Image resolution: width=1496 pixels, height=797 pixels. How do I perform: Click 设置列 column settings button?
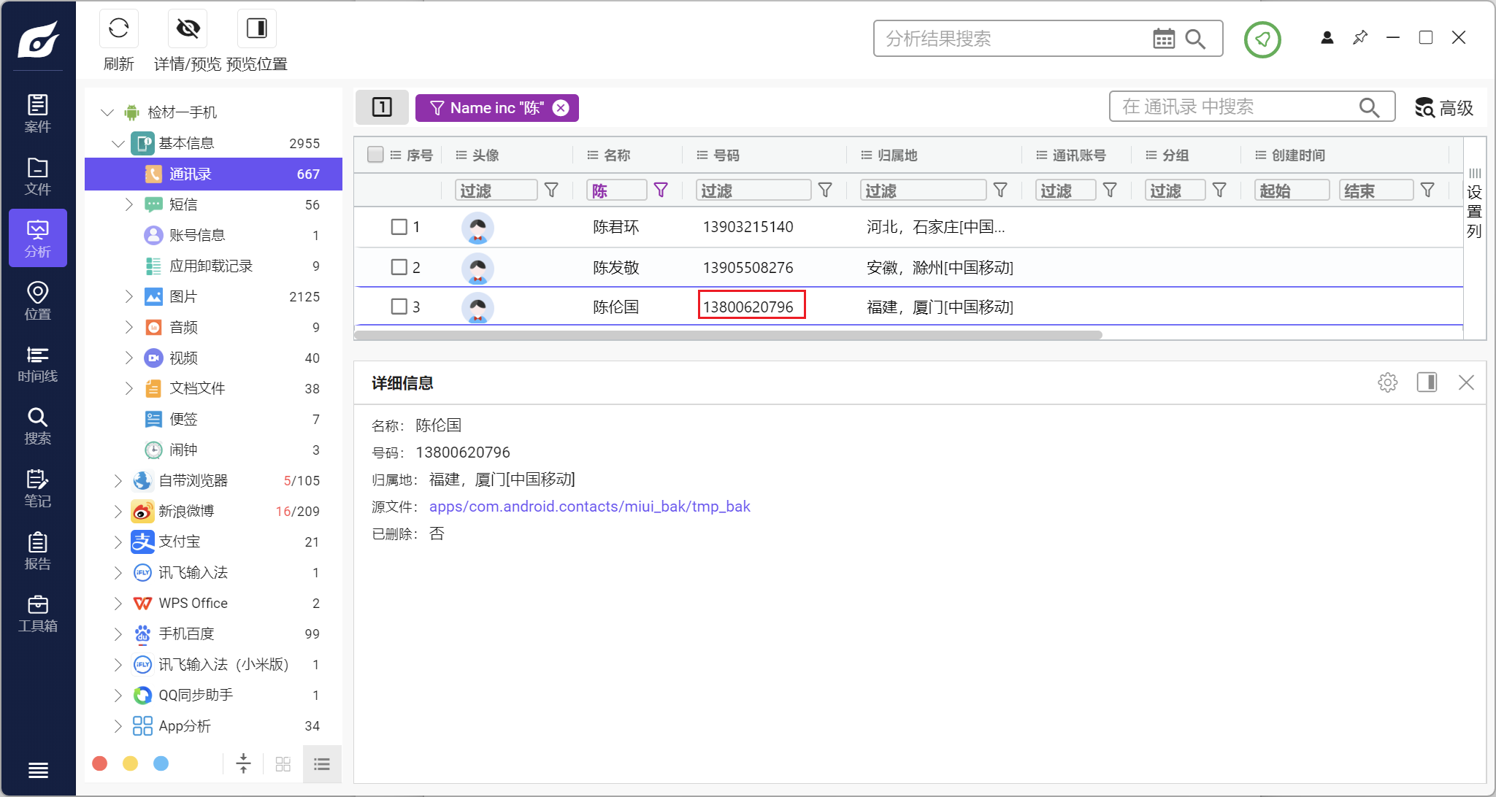point(1475,204)
